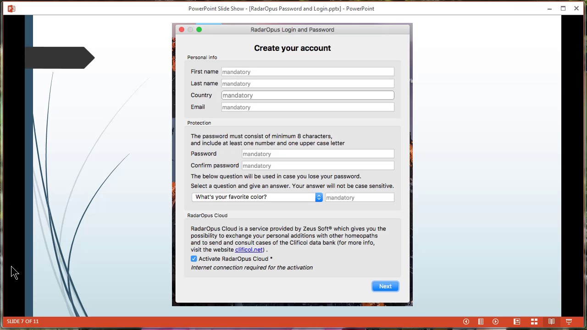Click the Next button
Viewport: 587px width, 330px height.
click(385, 286)
